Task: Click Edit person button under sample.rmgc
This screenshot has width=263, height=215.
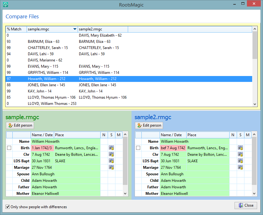Action: point(20,126)
